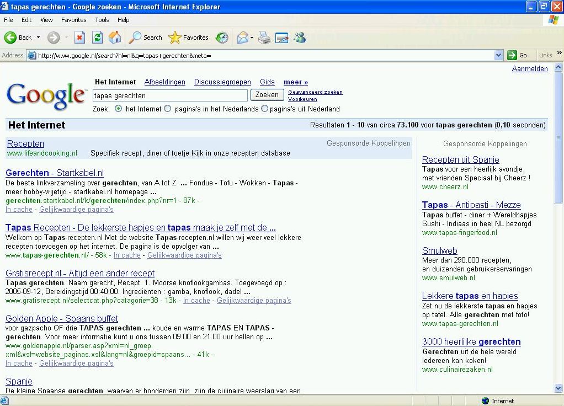This screenshot has height=406, width=564.
Task: Open 'Gratisrecept.nl - Altijd een ander recept'
Action: click(x=80, y=273)
